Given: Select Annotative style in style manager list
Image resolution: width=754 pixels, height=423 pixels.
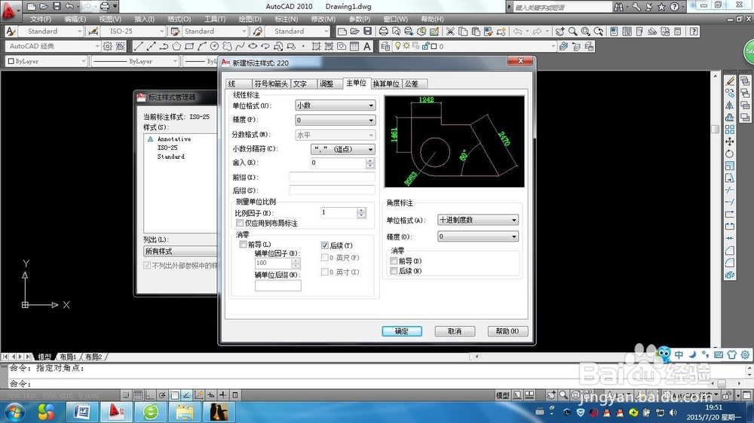Looking at the screenshot, I should point(174,138).
